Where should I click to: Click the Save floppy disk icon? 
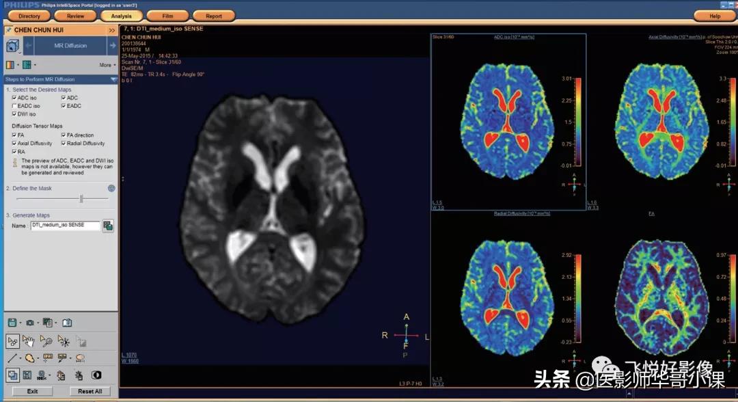pos(12,323)
